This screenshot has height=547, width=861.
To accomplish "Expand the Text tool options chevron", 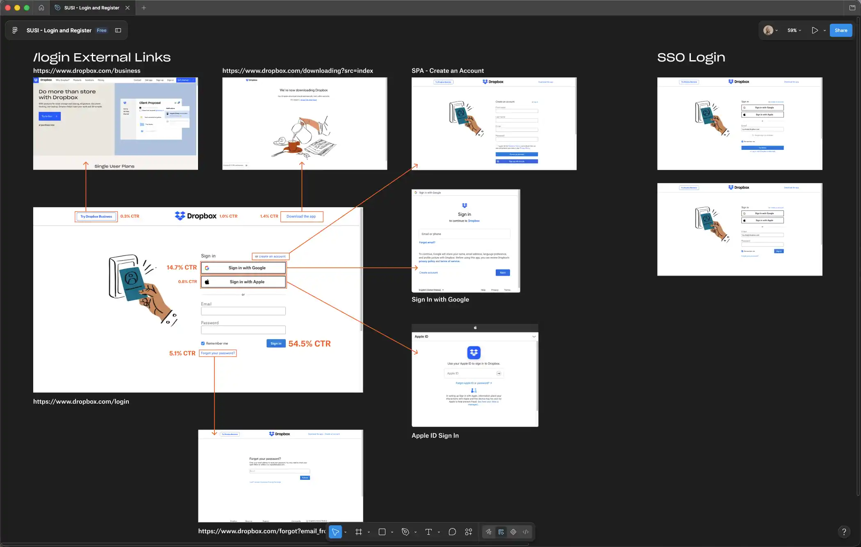I will 439,532.
